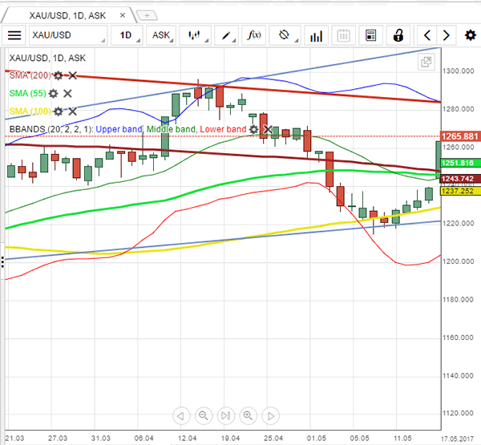This screenshot has height=445, width=481.
Task: Click the left edge panel drag handle
Action: [x=2, y=262]
